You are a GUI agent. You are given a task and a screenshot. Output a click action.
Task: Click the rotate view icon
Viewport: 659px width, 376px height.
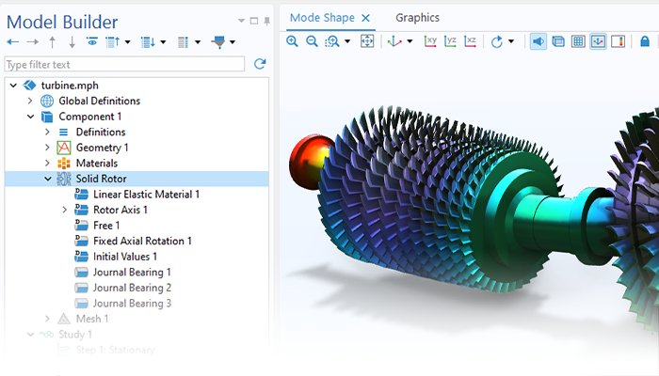(496, 41)
